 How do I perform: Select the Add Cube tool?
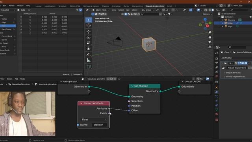89,67
